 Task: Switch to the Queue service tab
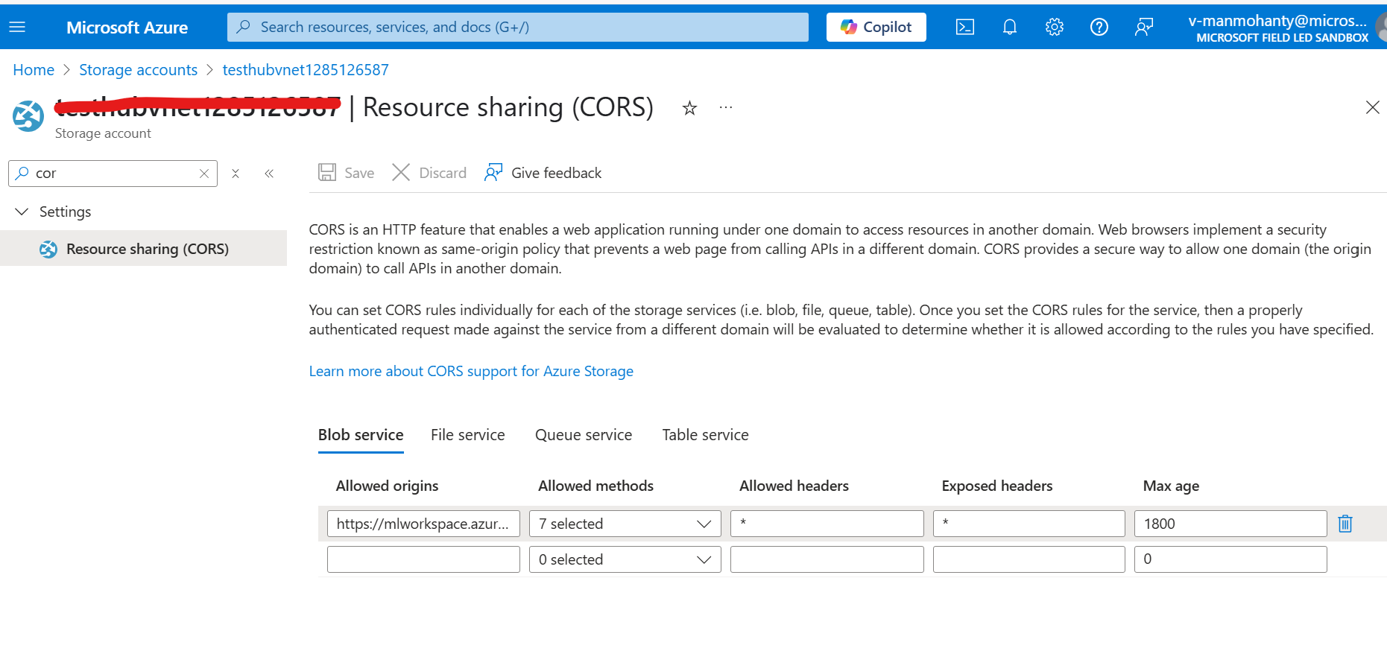(584, 435)
